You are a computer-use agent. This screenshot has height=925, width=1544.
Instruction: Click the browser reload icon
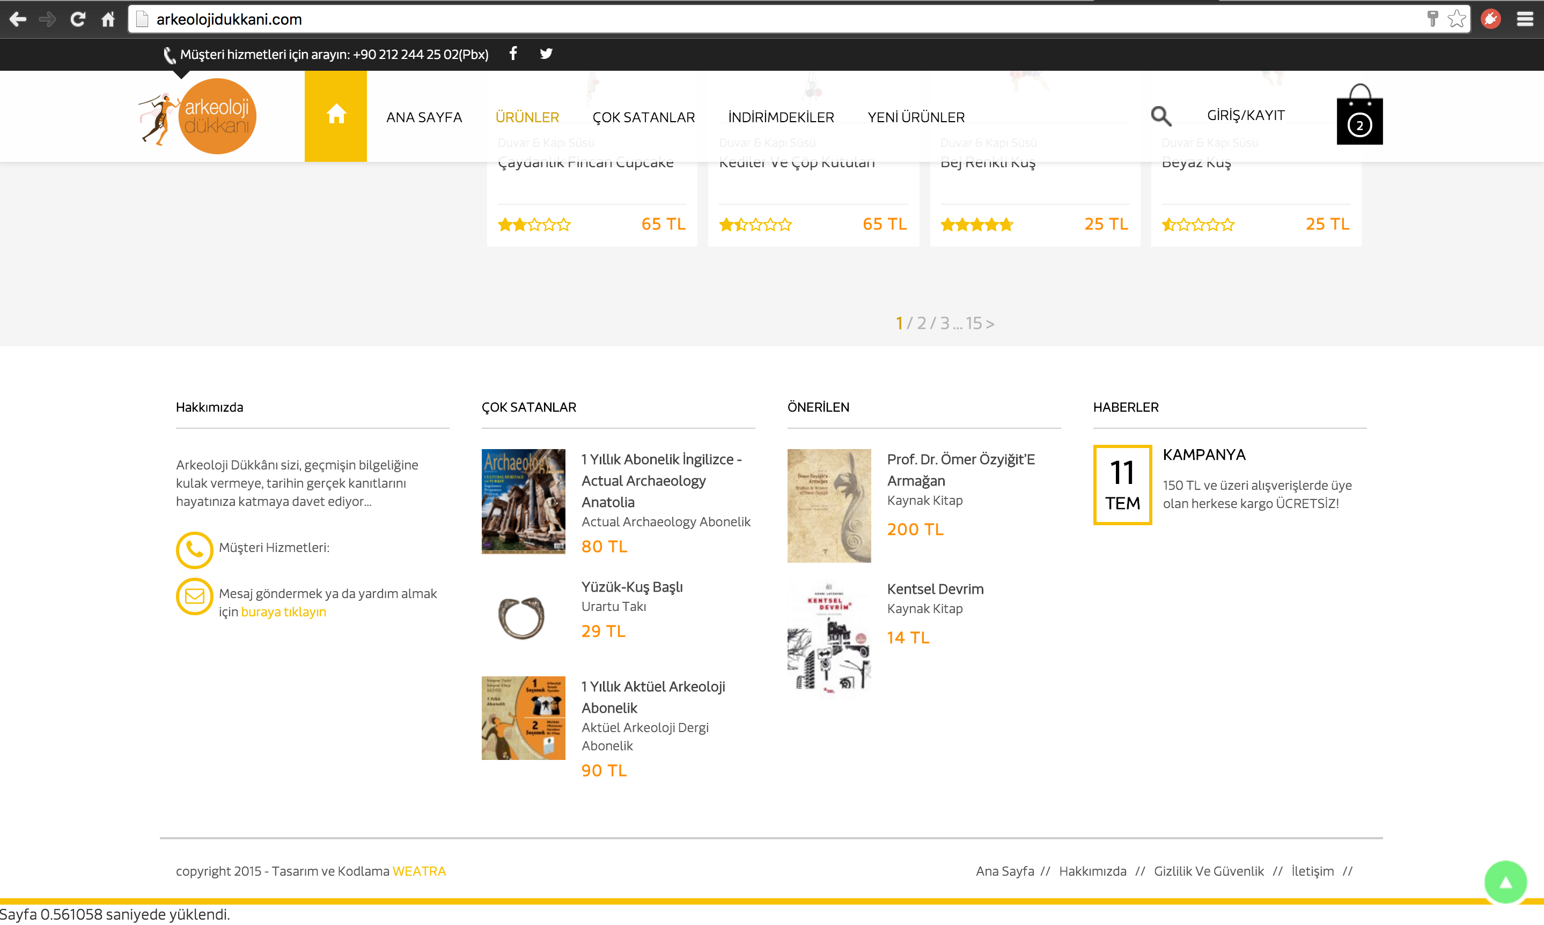click(x=78, y=19)
